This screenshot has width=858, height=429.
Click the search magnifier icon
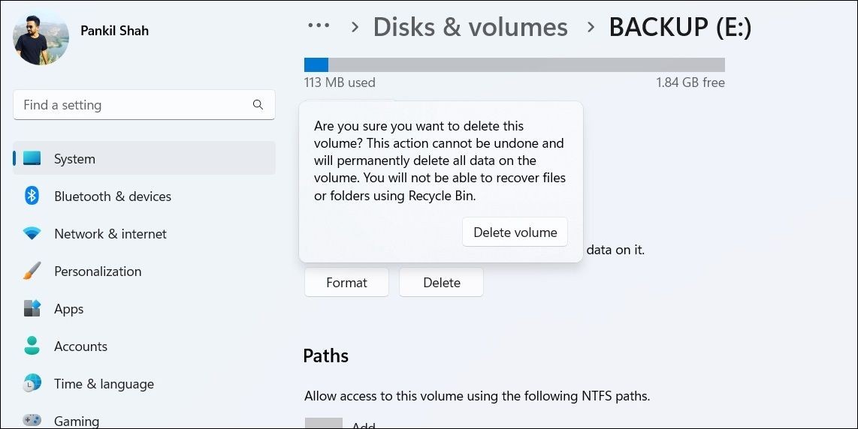click(x=258, y=104)
